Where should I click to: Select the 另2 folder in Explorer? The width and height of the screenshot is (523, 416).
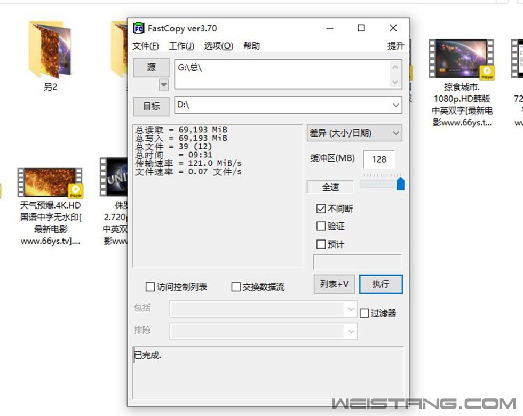click(x=50, y=57)
